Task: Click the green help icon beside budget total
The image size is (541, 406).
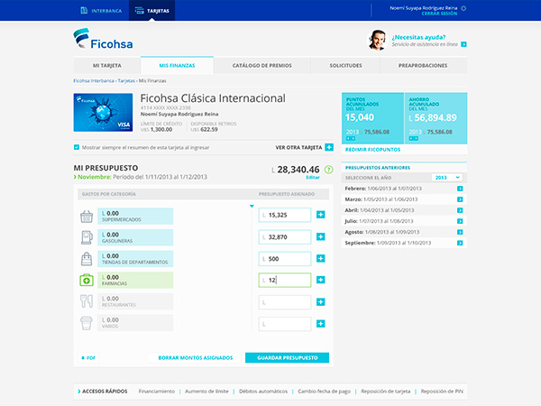Action: [x=329, y=170]
